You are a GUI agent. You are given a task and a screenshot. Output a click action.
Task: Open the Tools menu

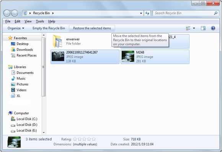tap(40, 21)
